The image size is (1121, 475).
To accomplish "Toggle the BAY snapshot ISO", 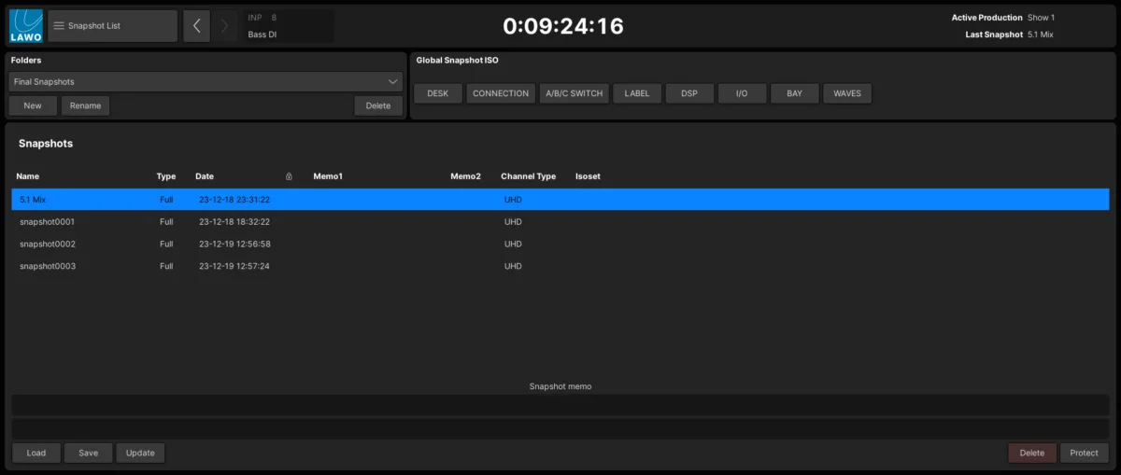I will pos(795,93).
